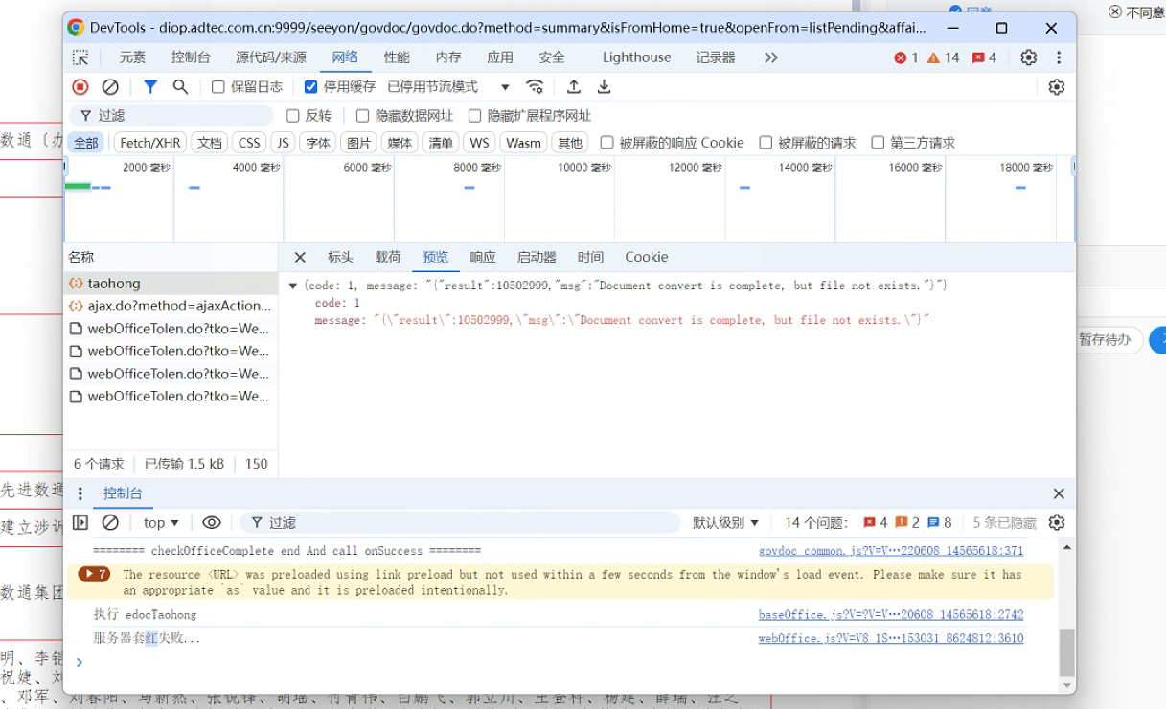The height and width of the screenshot is (709, 1166).
Task: Open the 默认级别 log level dropdown
Action: [x=725, y=523]
